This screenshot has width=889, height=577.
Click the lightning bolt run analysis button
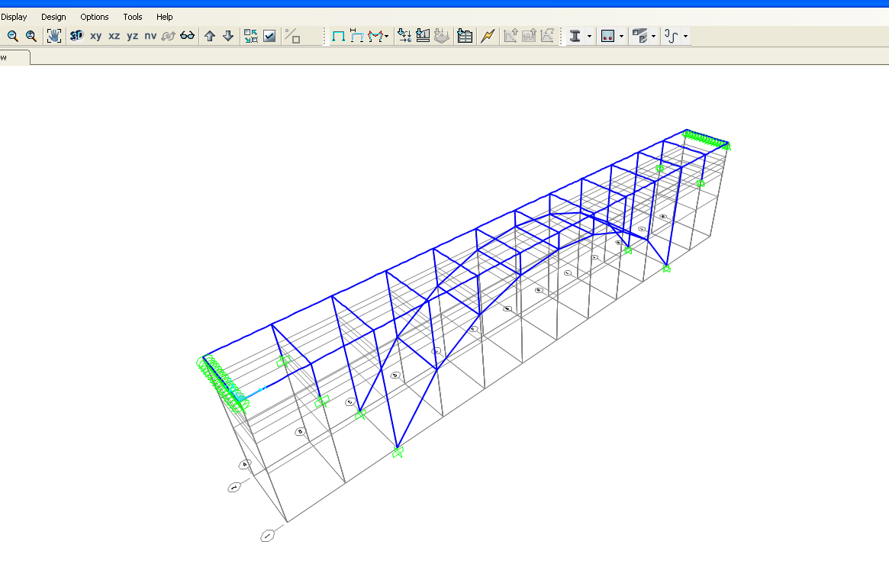point(488,36)
